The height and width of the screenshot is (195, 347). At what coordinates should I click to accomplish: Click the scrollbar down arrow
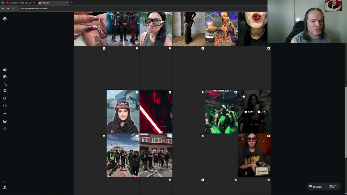pos(346,193)
